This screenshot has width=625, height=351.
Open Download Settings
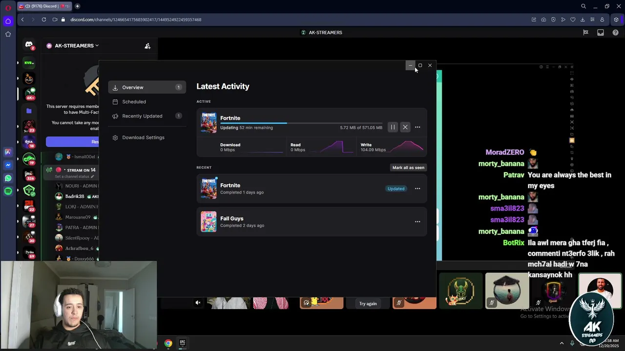[147, 137]
